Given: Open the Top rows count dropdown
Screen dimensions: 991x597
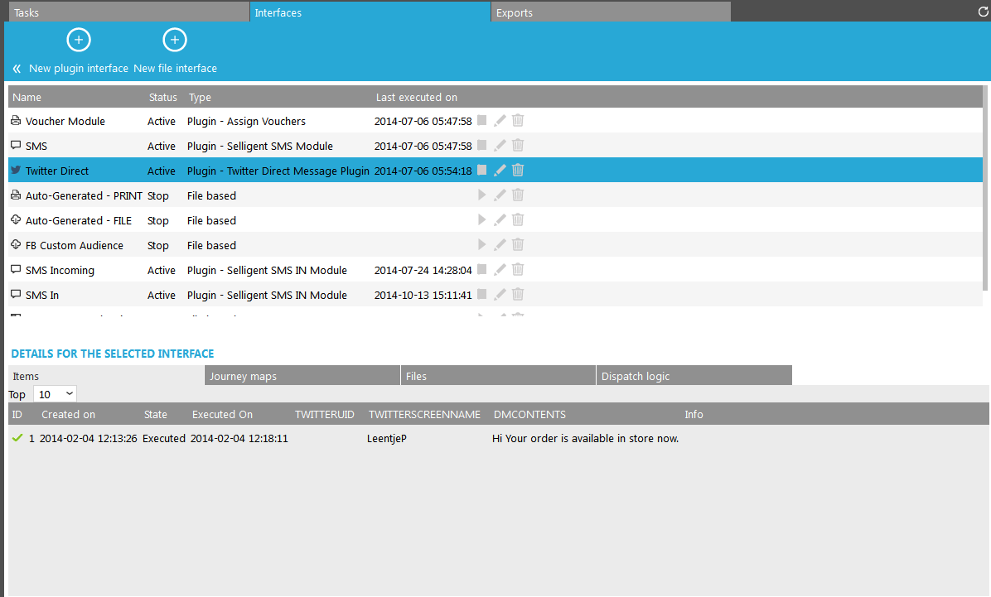Looking at the screenshot, I should (55, 394).
